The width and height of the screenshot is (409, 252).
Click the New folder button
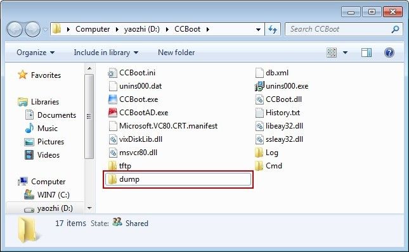176,53
